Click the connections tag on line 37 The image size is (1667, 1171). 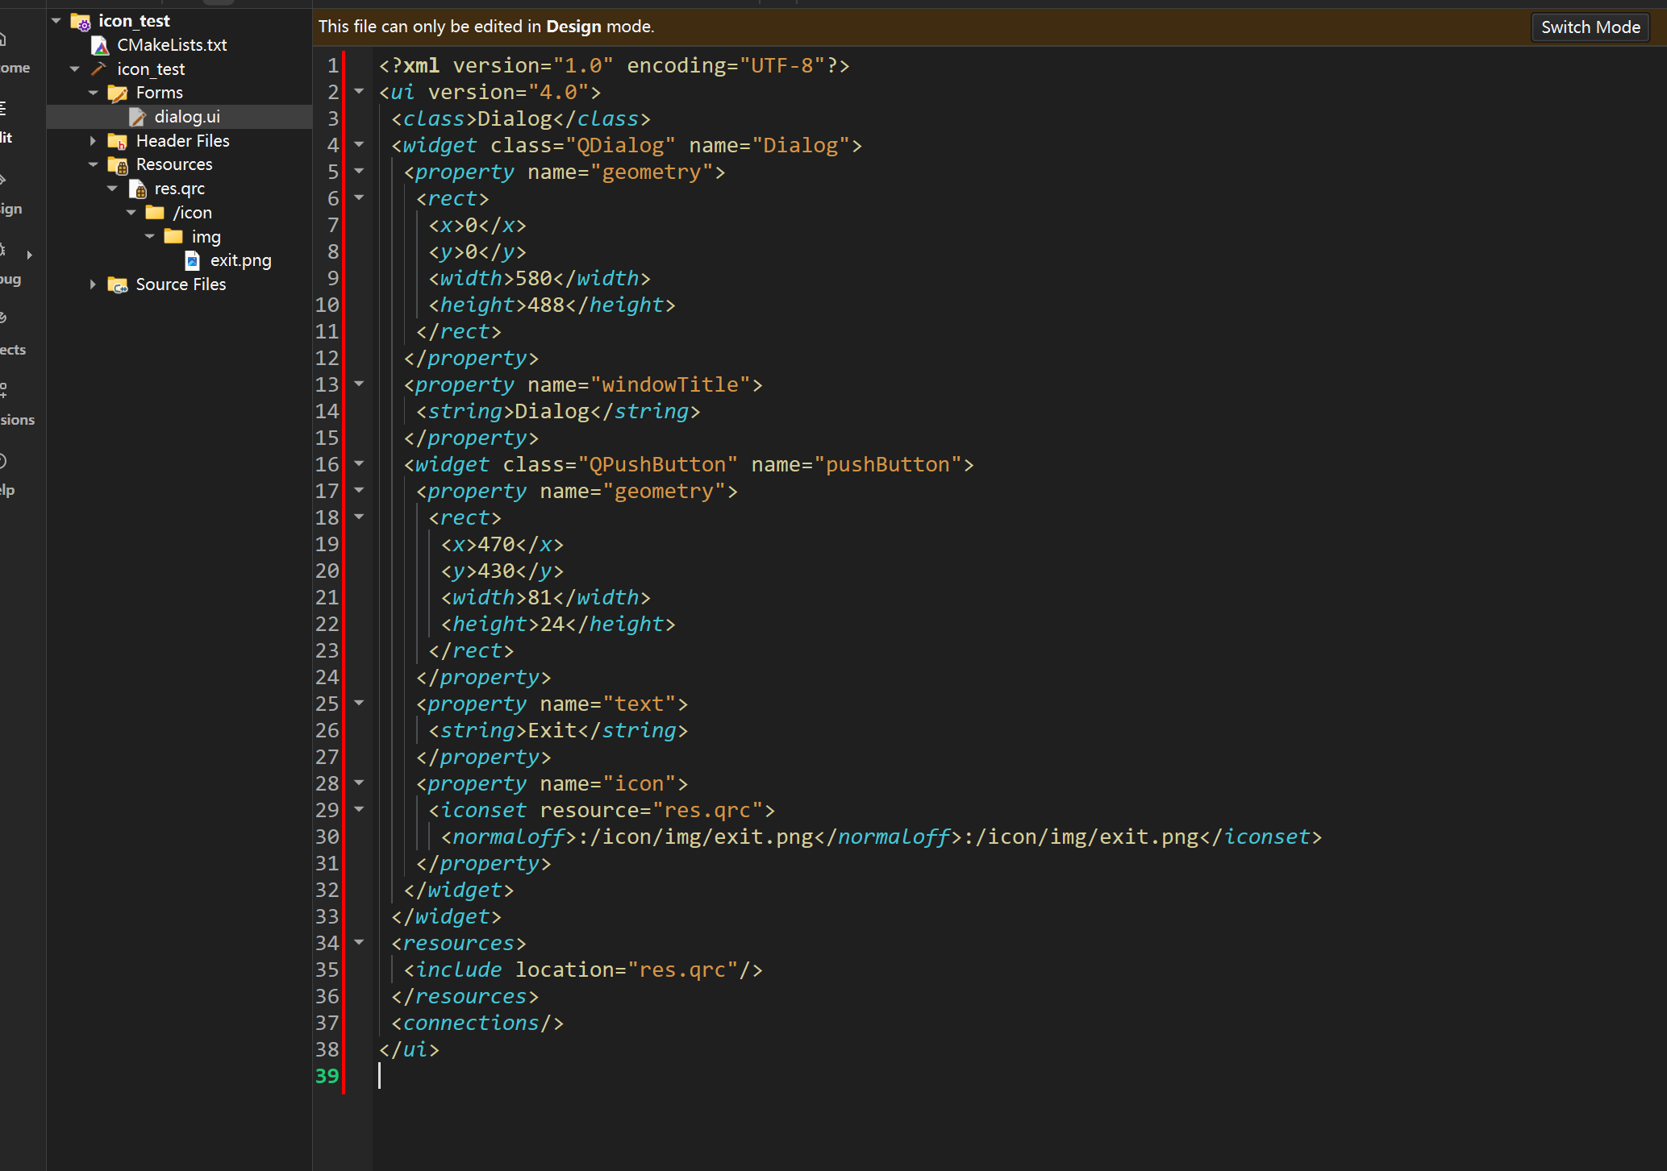pyautogui.click(x=477, y=1023)
